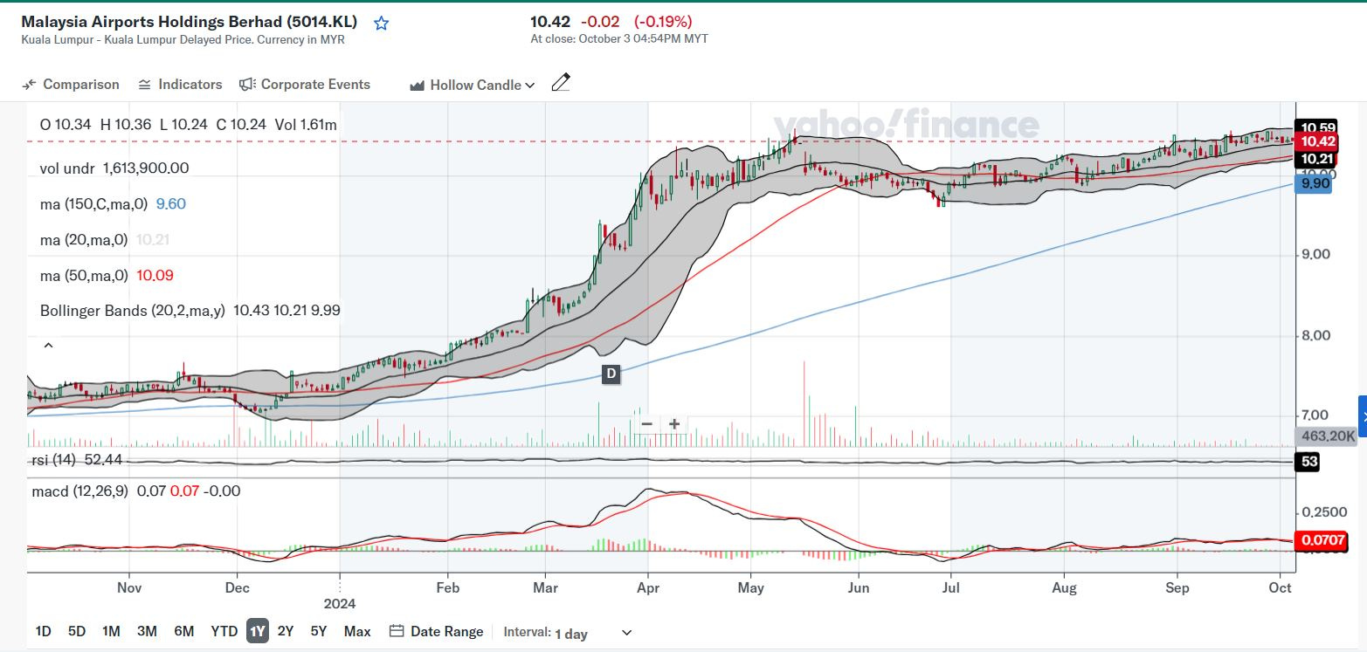
Task: Click the ma (150,C,ma,0) legend entry
Action: (113, 203)
